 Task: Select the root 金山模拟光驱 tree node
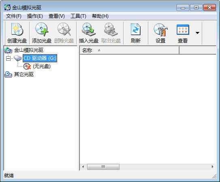(x=29, y=50)
